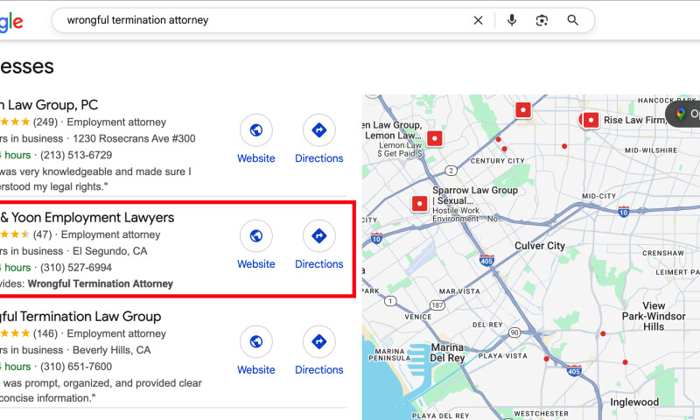Get Directions to Beverly Hills law group
Image resolution: width=700 pixels, height=420 pixels.
(318, 342)
